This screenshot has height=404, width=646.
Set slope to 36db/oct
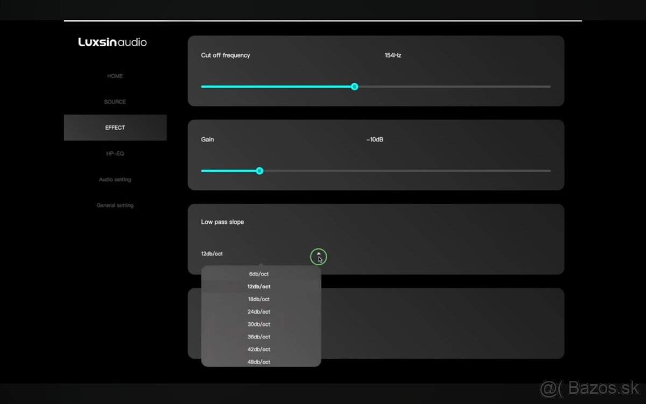tap(259, 337)
